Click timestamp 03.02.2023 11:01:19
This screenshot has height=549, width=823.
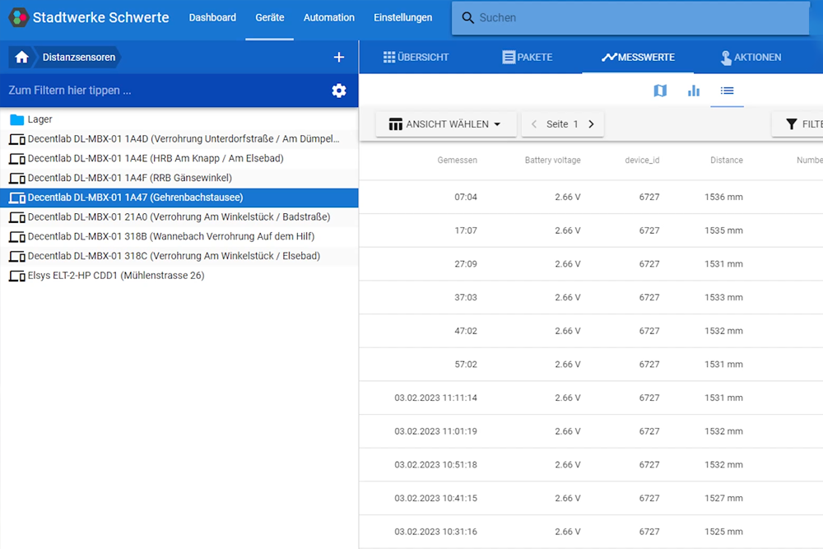coord(435,431)
